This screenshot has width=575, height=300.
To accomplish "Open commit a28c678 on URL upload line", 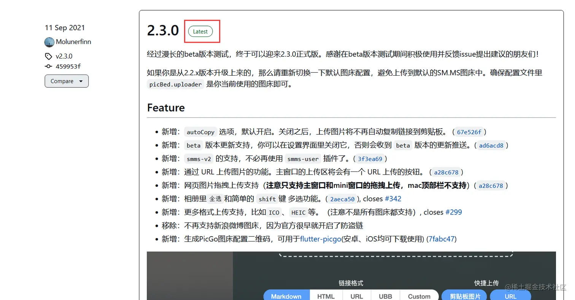I will point(446,172).
